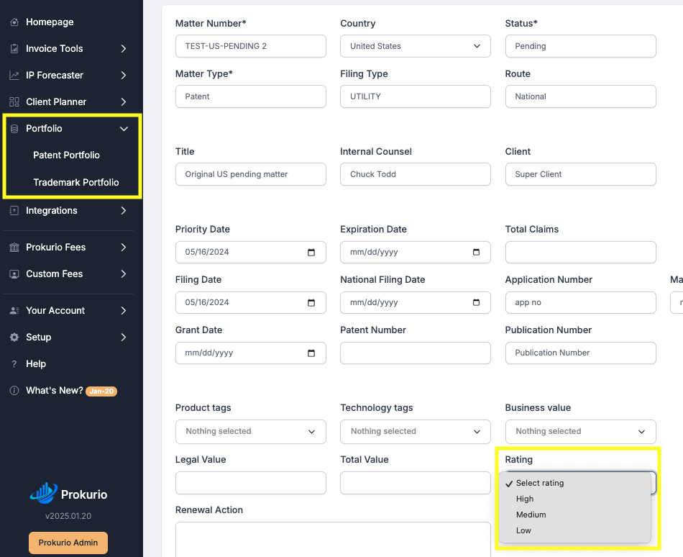
Task: Collapse the Portfolio menu chevron
Action: click(x=124, y=129)
